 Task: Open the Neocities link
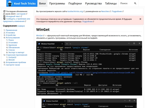(x=105, y=11)
